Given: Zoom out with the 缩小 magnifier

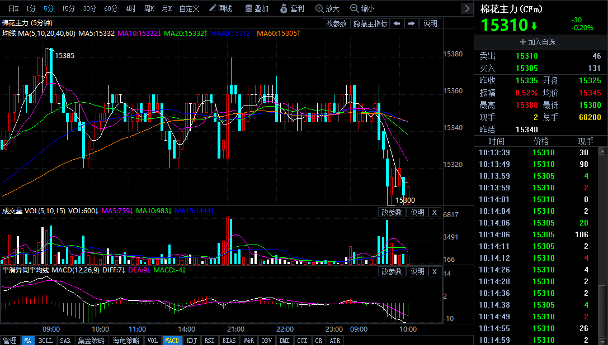Looking at the screenshot, I should pos(362,8).
